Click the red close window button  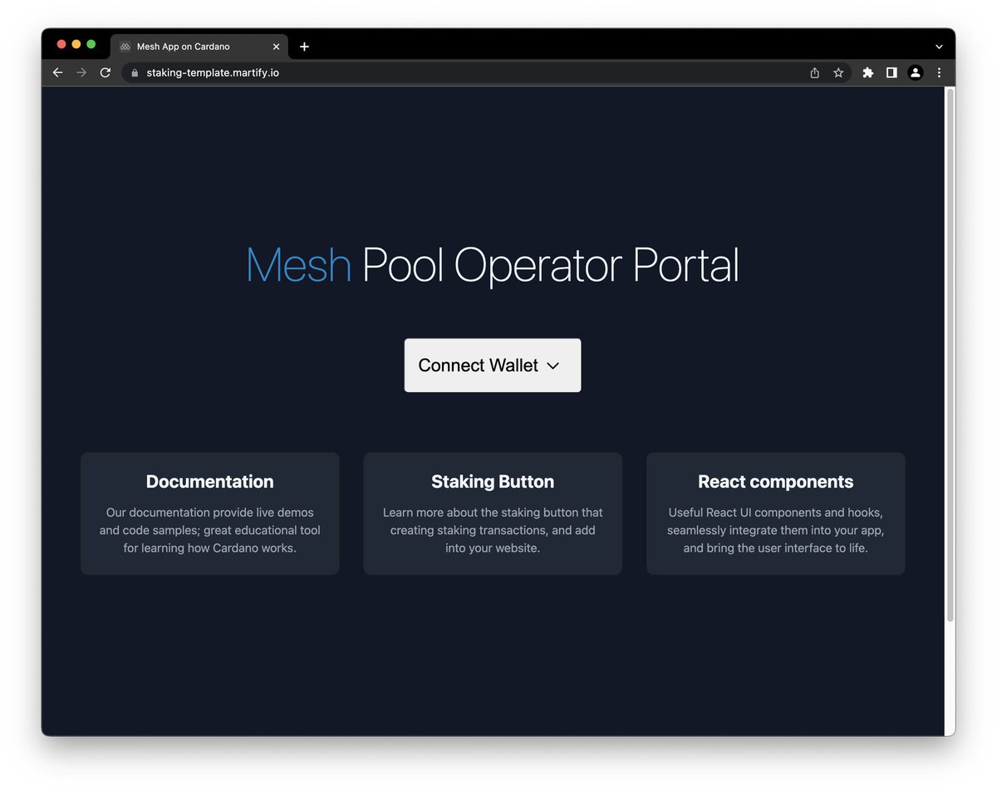[x=61, y=44]
